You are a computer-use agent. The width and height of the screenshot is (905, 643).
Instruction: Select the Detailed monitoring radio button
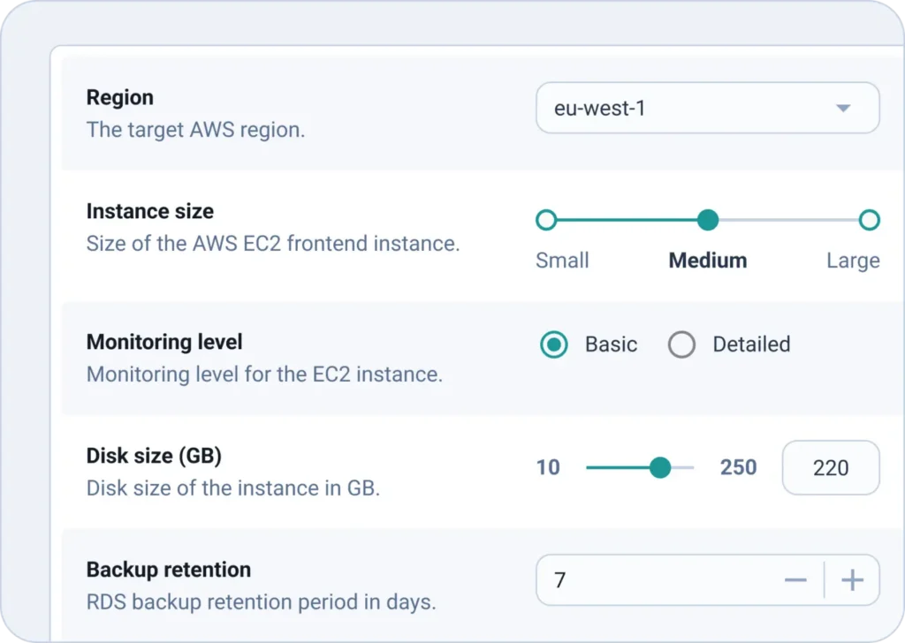(x=682, y=344)
